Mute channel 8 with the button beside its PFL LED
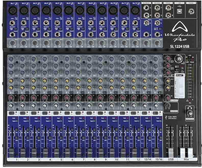This screenshot has width=202, height=168. coord(89,113)
